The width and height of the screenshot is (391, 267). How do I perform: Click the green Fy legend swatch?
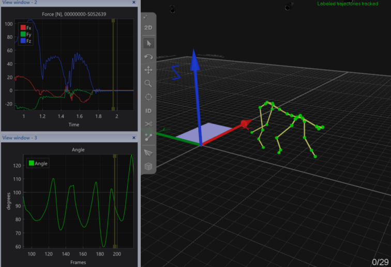pos(23,34)
